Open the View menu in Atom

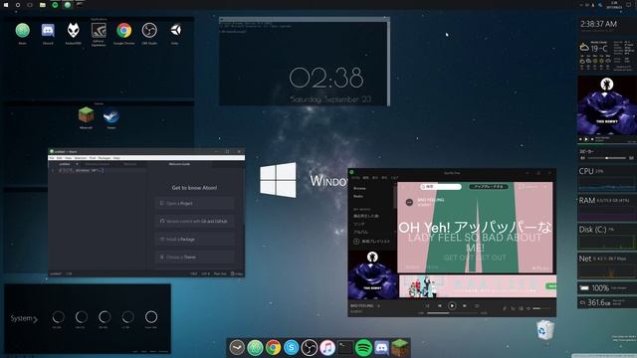[x=69, y=158]
